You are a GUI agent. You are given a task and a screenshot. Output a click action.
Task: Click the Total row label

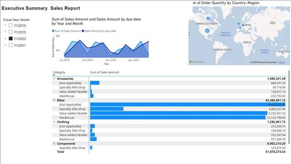point(60,152)
